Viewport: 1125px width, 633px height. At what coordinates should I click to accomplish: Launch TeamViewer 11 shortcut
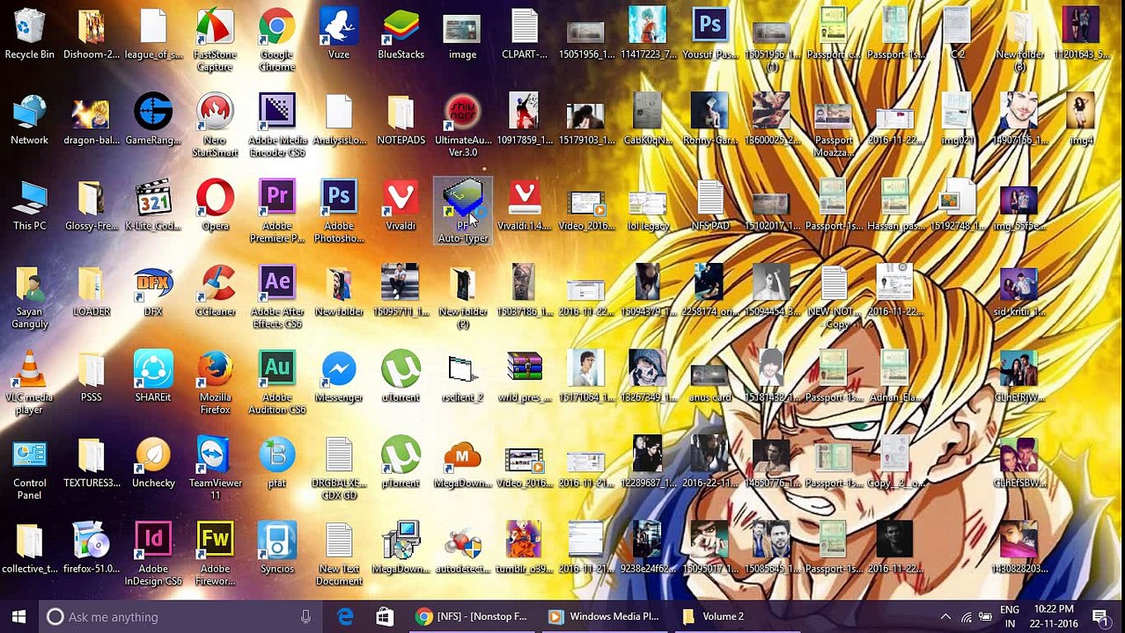215,469
